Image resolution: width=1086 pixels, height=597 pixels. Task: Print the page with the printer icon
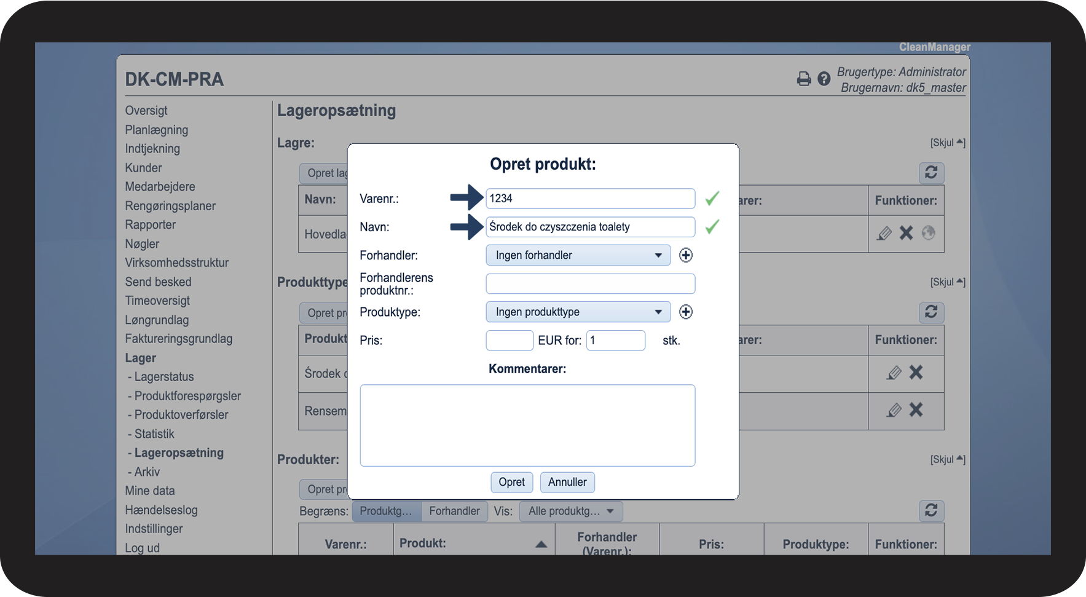(x=804, y=79)
